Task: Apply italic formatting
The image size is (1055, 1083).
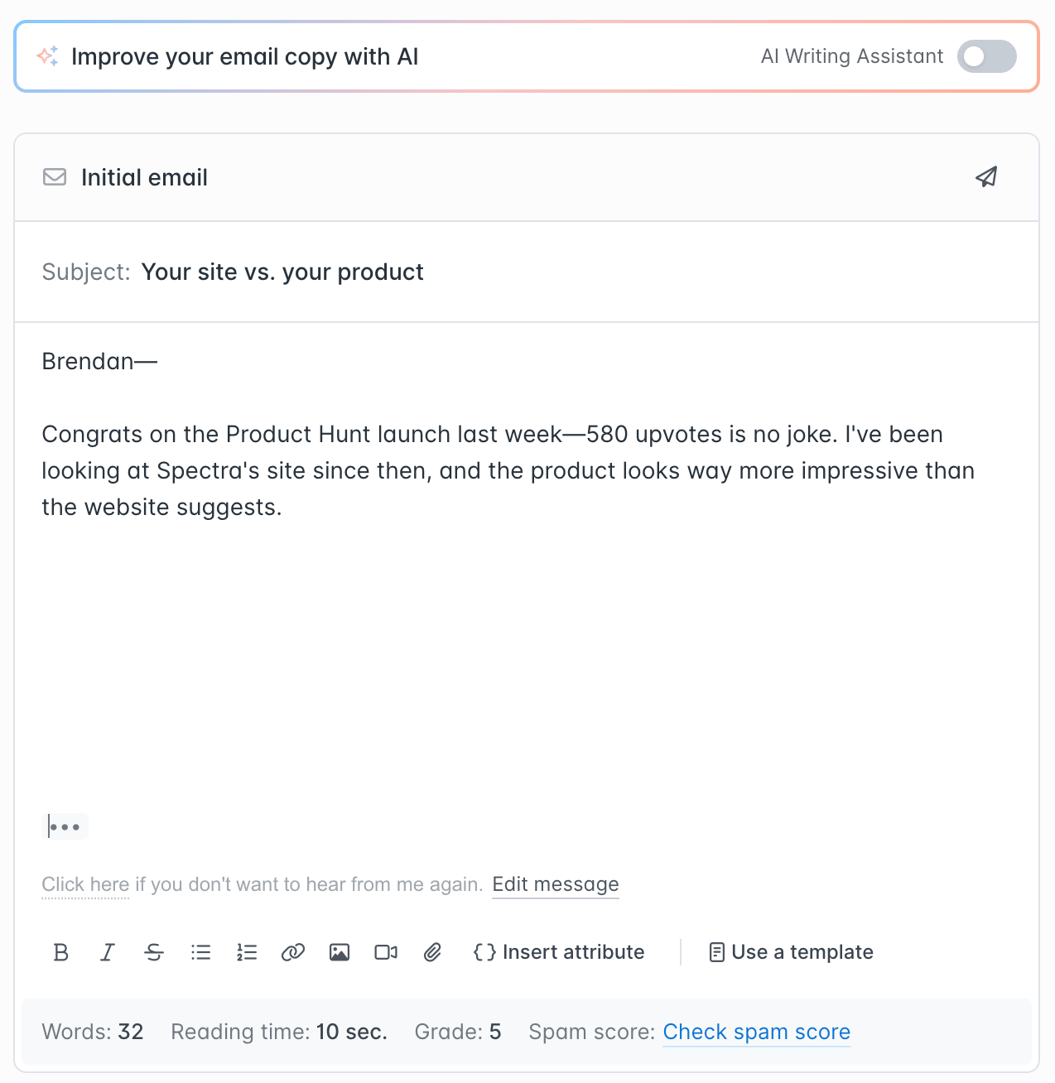Action: point(108,952)
